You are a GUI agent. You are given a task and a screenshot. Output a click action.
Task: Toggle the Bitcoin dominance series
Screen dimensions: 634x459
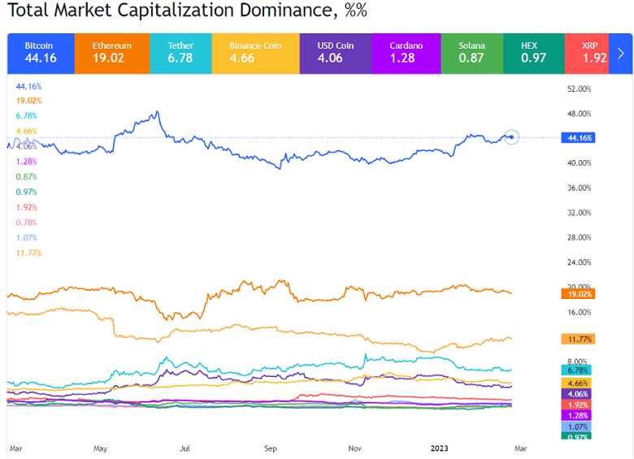tap(40, 51)
